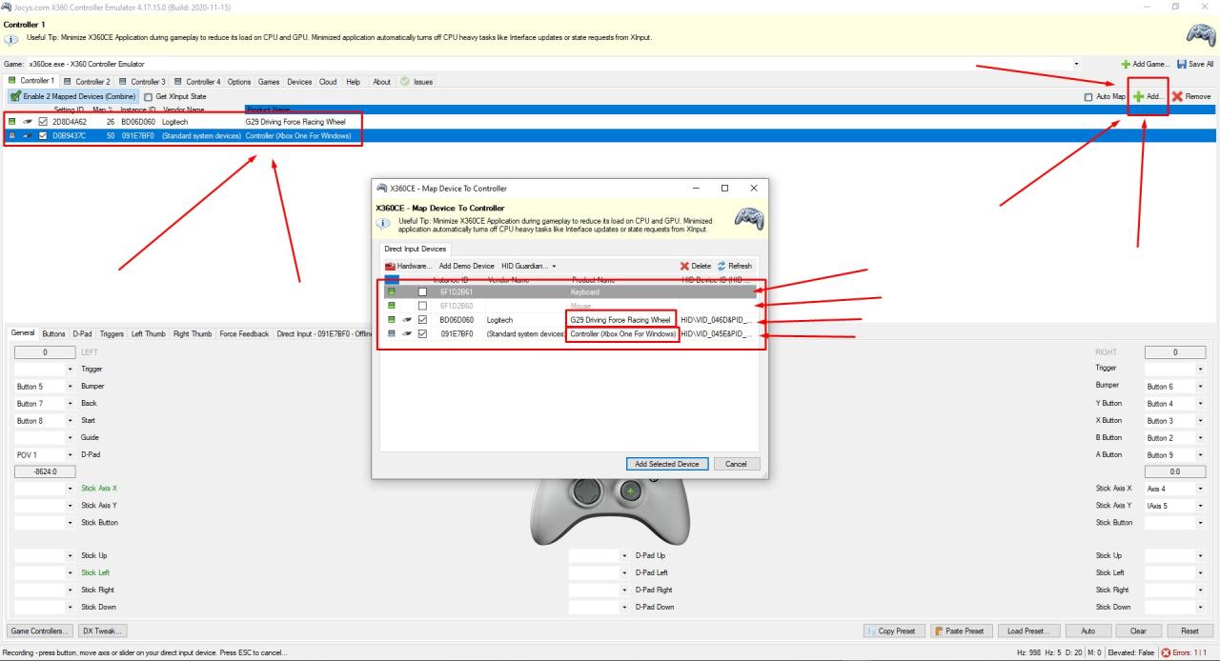The width and height of the screenshot is (1220, 661).
Task: Open the Force Feedback tab
Action: 244,334
